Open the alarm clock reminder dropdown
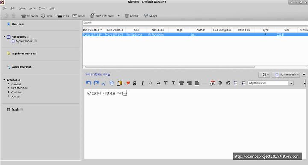 click(x=264, y=75)
